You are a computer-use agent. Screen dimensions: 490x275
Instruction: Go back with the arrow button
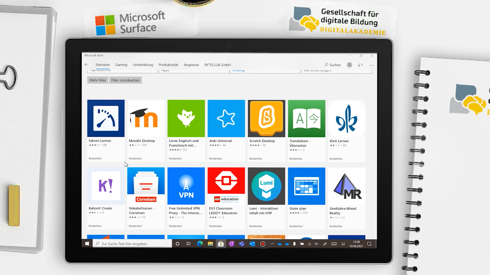pyautogui.click(x=86, y=65)
